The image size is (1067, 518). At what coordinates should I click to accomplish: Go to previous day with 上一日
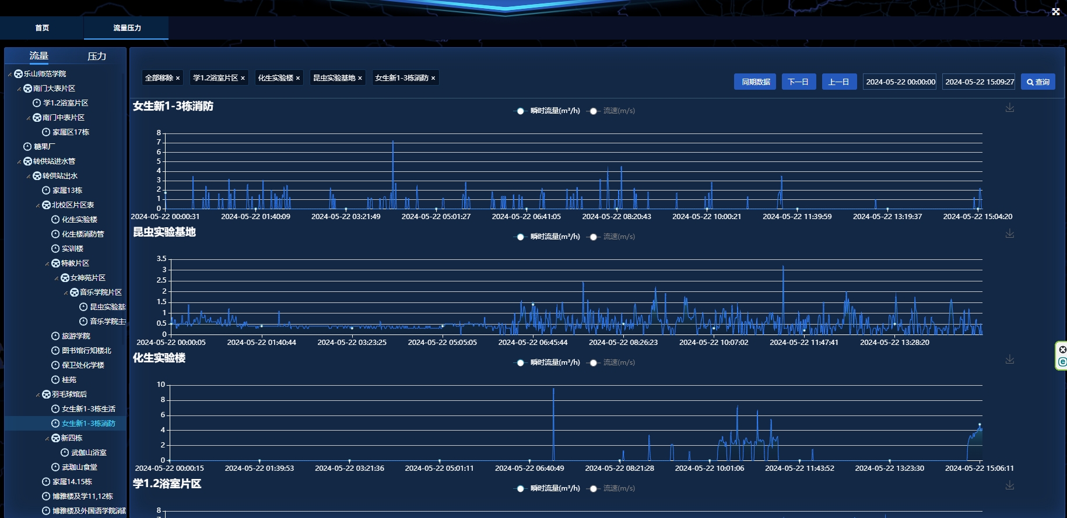(839, 82)
